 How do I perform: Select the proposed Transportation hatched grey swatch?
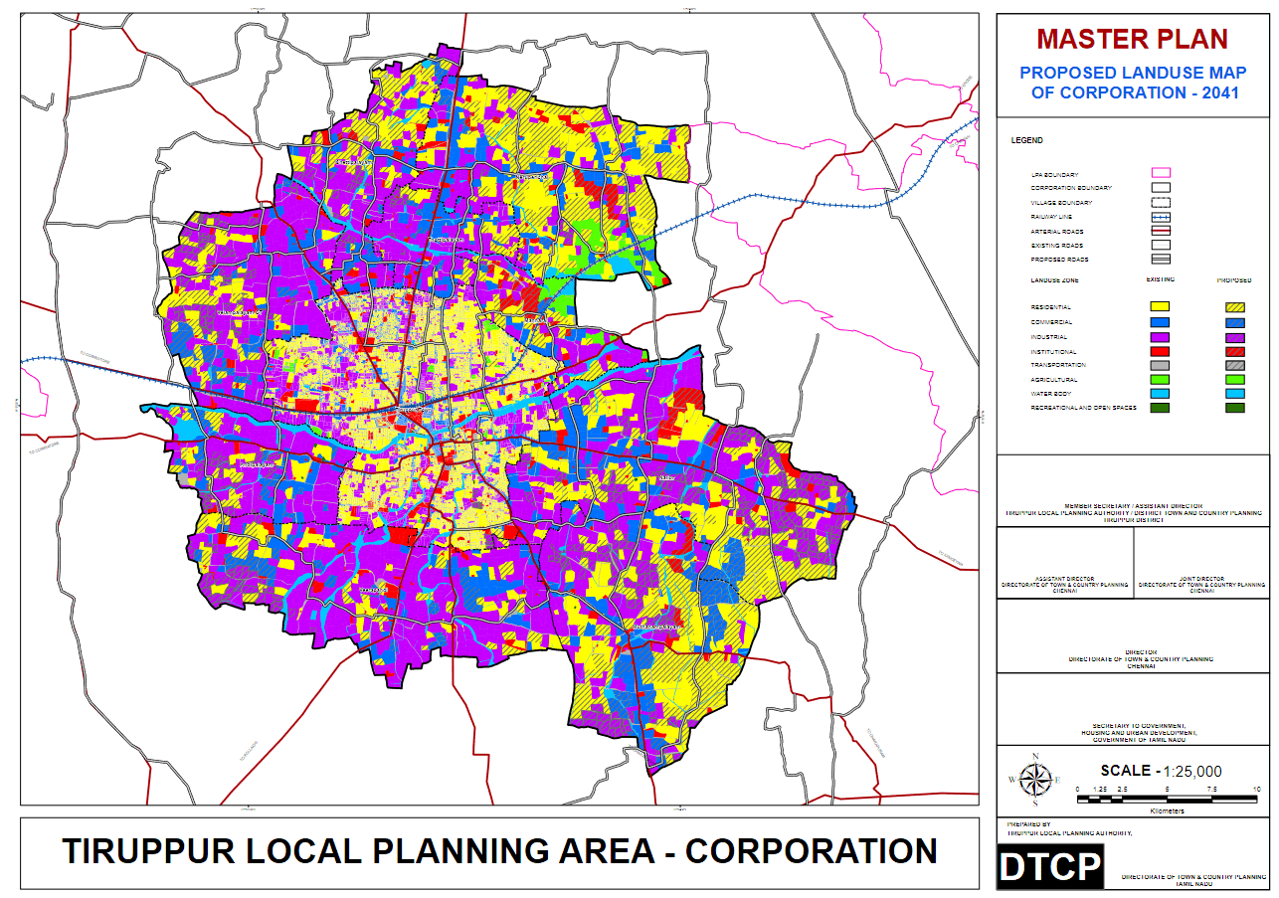[1234, 365]
